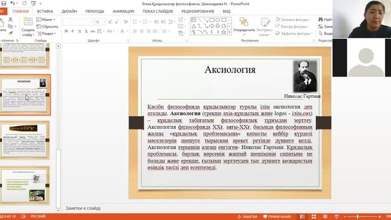Decrease font size with smaller A button
This screenshot has height=220, width=391.
[x=117, y=22]
